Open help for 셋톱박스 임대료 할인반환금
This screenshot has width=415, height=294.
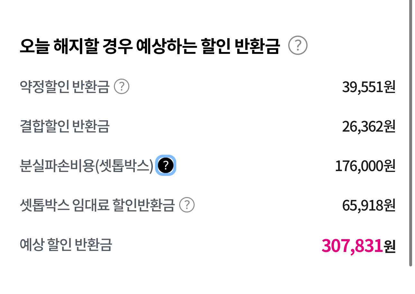point(187,205)
